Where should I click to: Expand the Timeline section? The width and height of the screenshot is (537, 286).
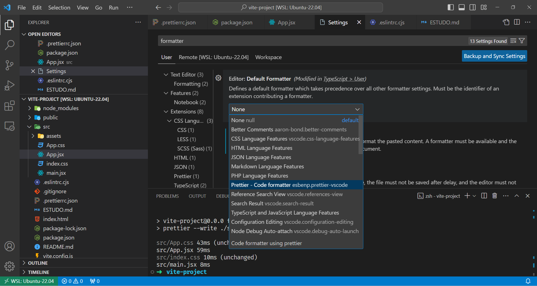[24, 272]
